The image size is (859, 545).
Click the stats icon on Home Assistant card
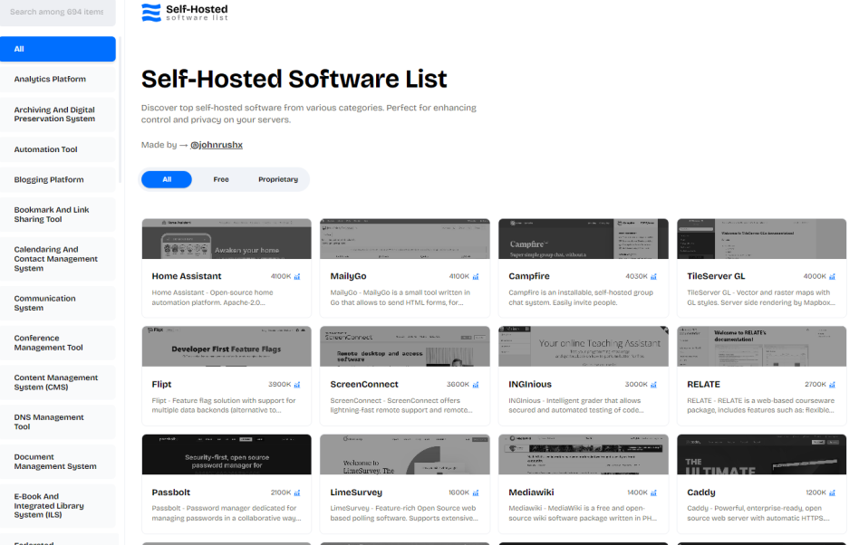[x=297, y=277]
